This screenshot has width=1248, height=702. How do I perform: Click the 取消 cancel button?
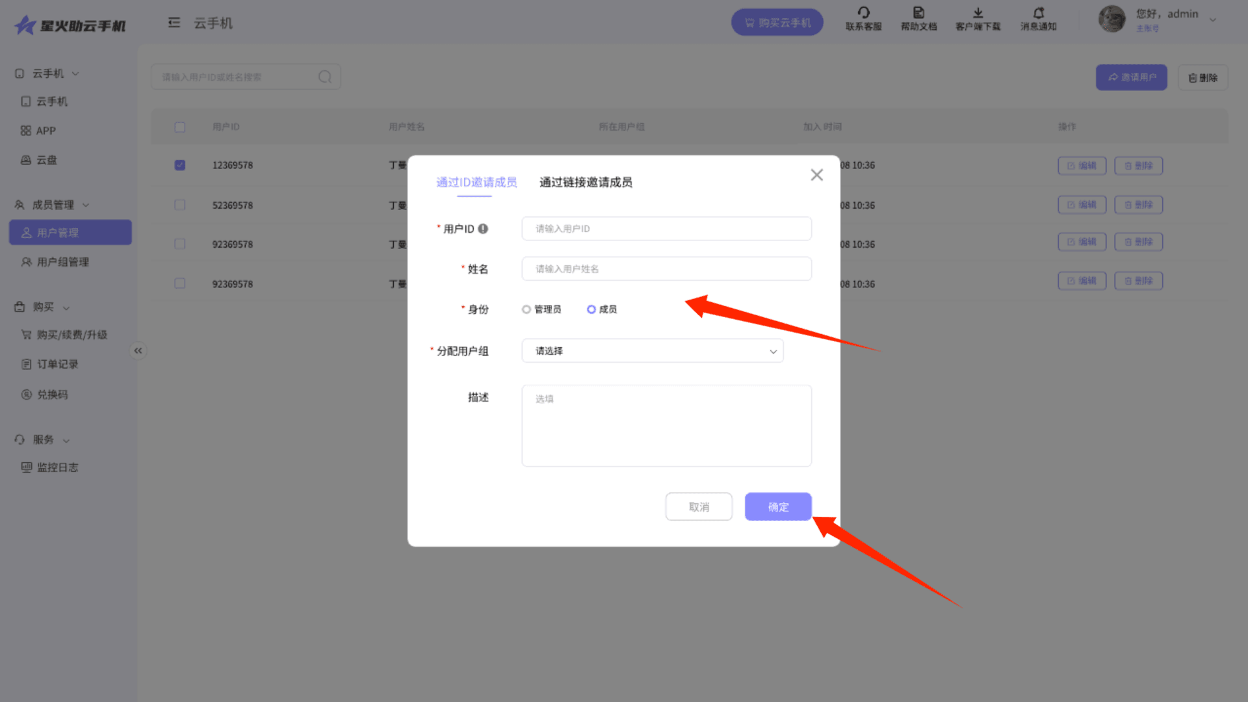pos(699,507)
